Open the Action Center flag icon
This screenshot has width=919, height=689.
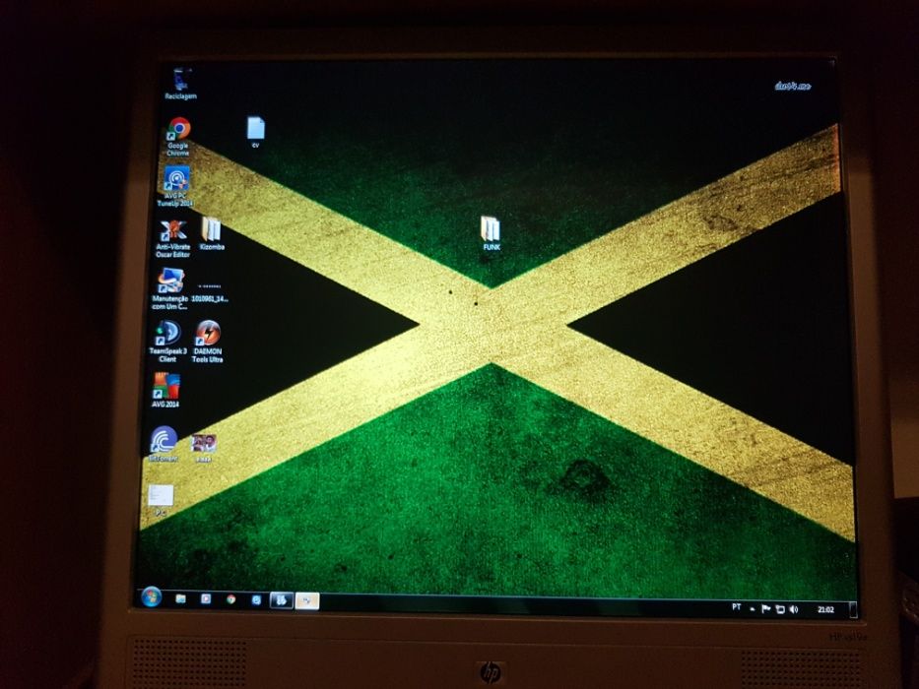coord(765,609)
